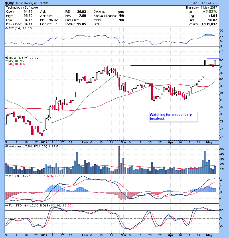Click the MA(20) 89.52 legend text

click(17, 61)
